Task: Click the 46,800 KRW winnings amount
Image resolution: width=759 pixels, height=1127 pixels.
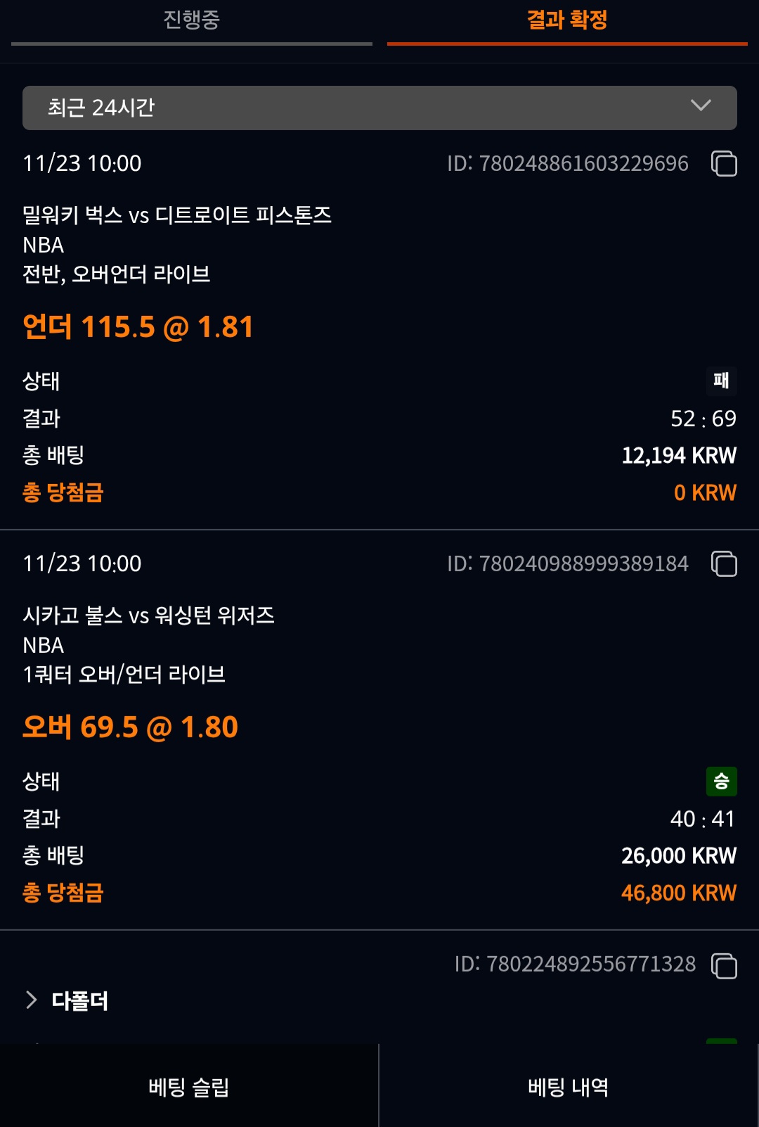Action: pyautogui.click(x=678, y=893)
